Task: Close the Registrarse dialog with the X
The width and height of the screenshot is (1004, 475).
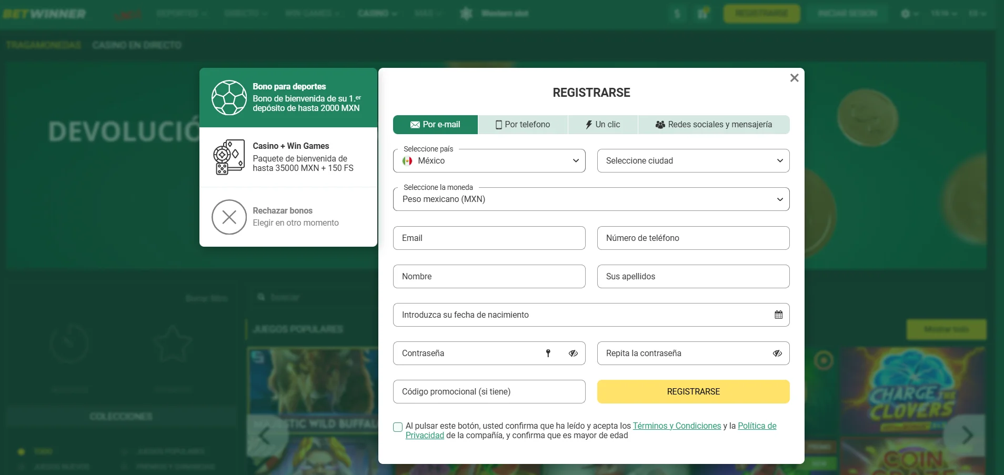Action: click(794, 78)
